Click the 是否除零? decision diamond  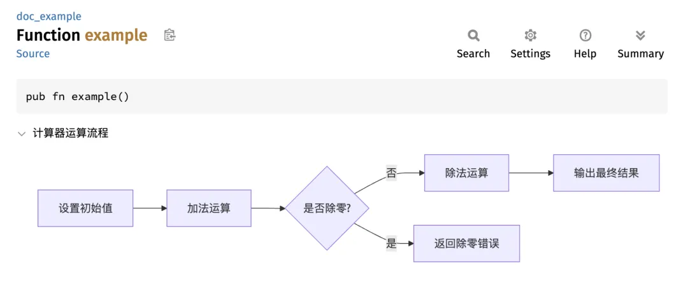point(327,208)
